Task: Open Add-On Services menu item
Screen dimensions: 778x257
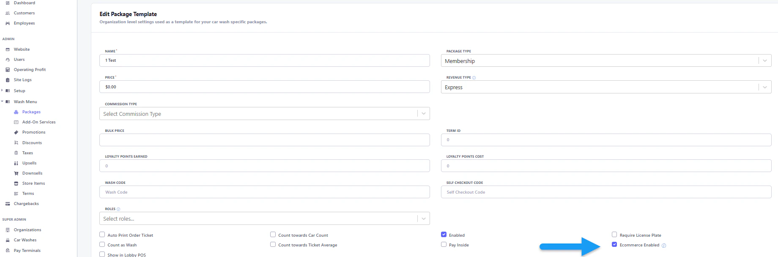Action: 39,122
